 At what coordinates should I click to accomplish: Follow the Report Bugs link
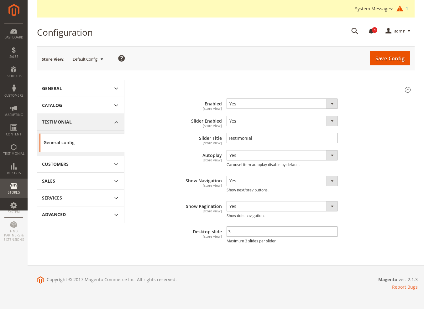(x=405, y=287)
